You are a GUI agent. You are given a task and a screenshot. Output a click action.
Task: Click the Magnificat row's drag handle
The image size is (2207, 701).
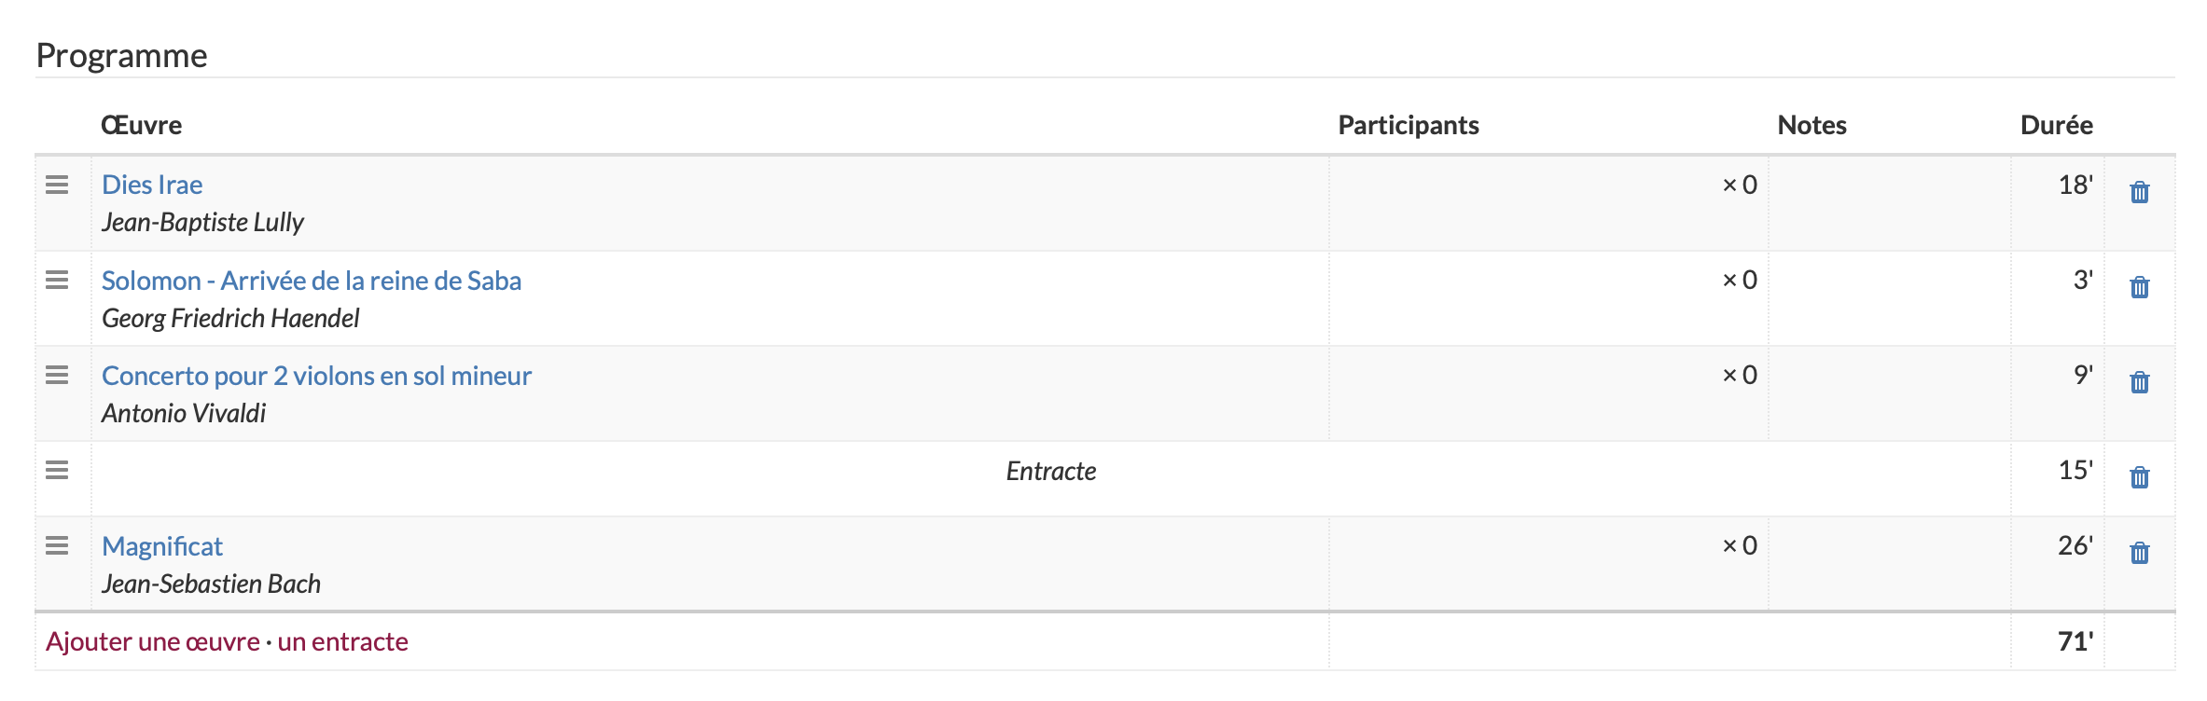(x=57, y=545)
